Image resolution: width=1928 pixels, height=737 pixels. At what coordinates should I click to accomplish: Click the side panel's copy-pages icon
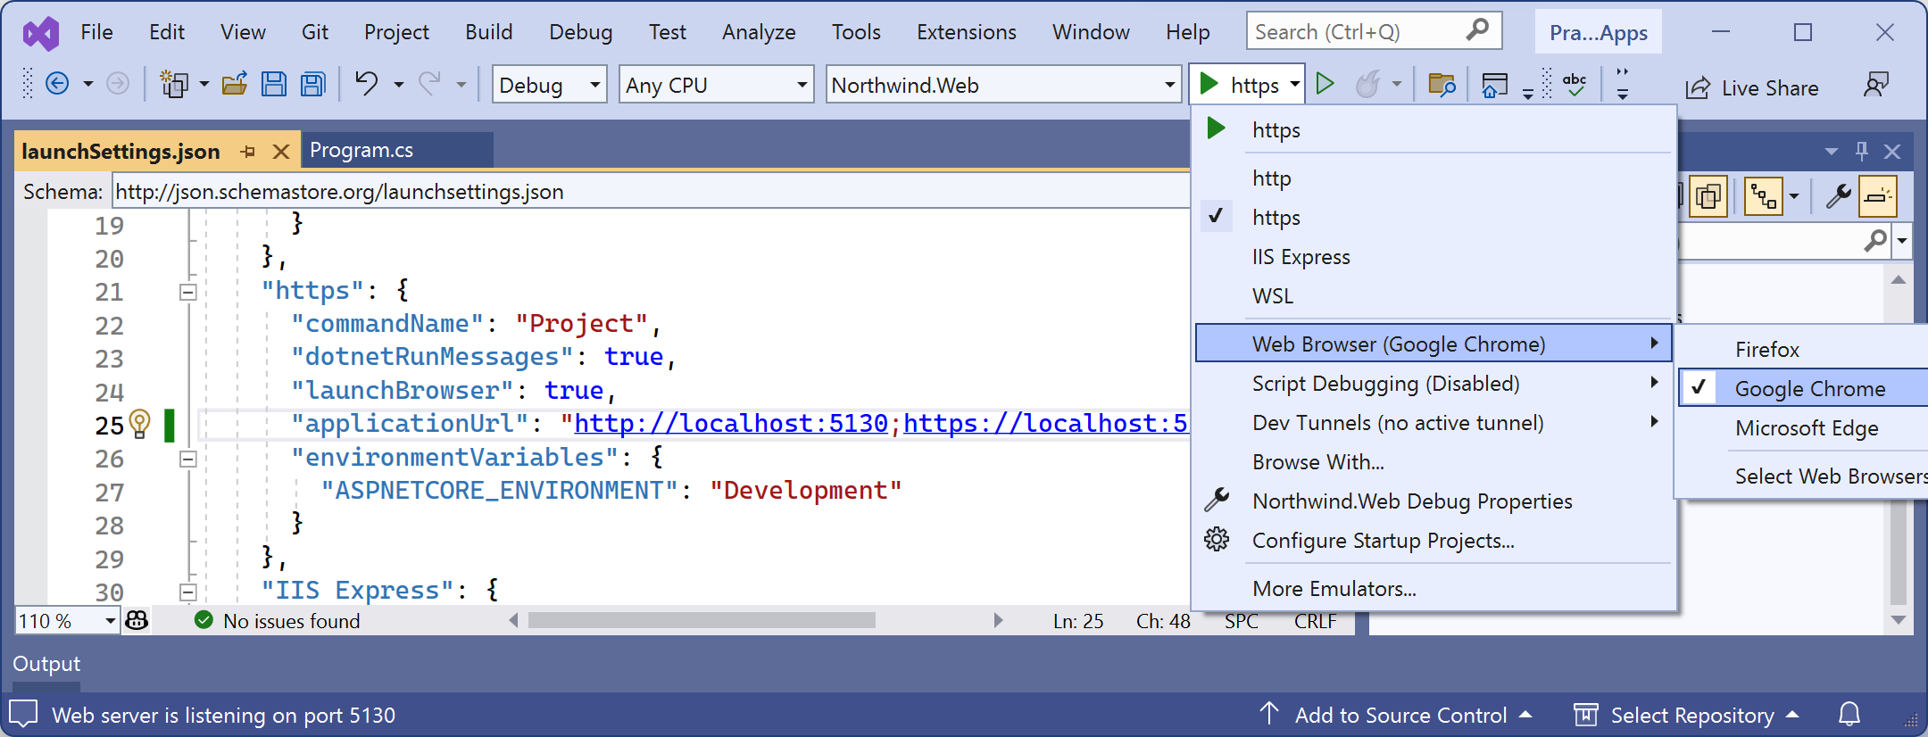(x=1708, y=195)
